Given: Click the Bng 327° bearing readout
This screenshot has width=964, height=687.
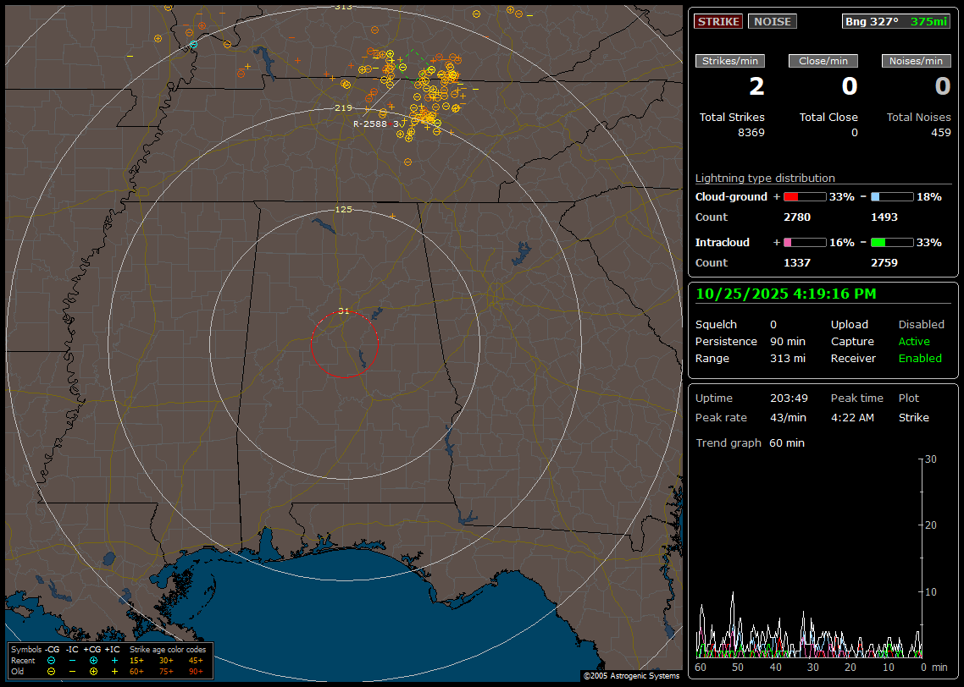Looking at the screenshot, I should click(871, 21).
